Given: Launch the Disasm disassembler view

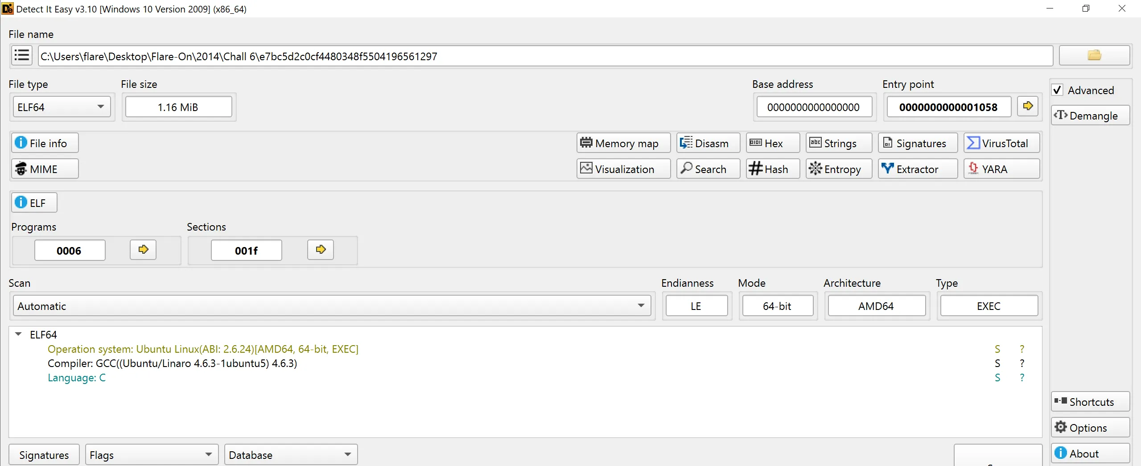Looking at the screenshot, I should [708, 143].
